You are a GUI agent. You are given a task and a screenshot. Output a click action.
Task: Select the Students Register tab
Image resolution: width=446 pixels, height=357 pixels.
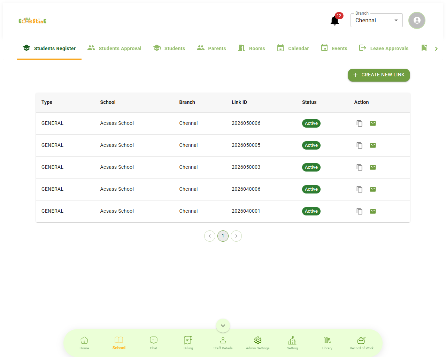49,48
